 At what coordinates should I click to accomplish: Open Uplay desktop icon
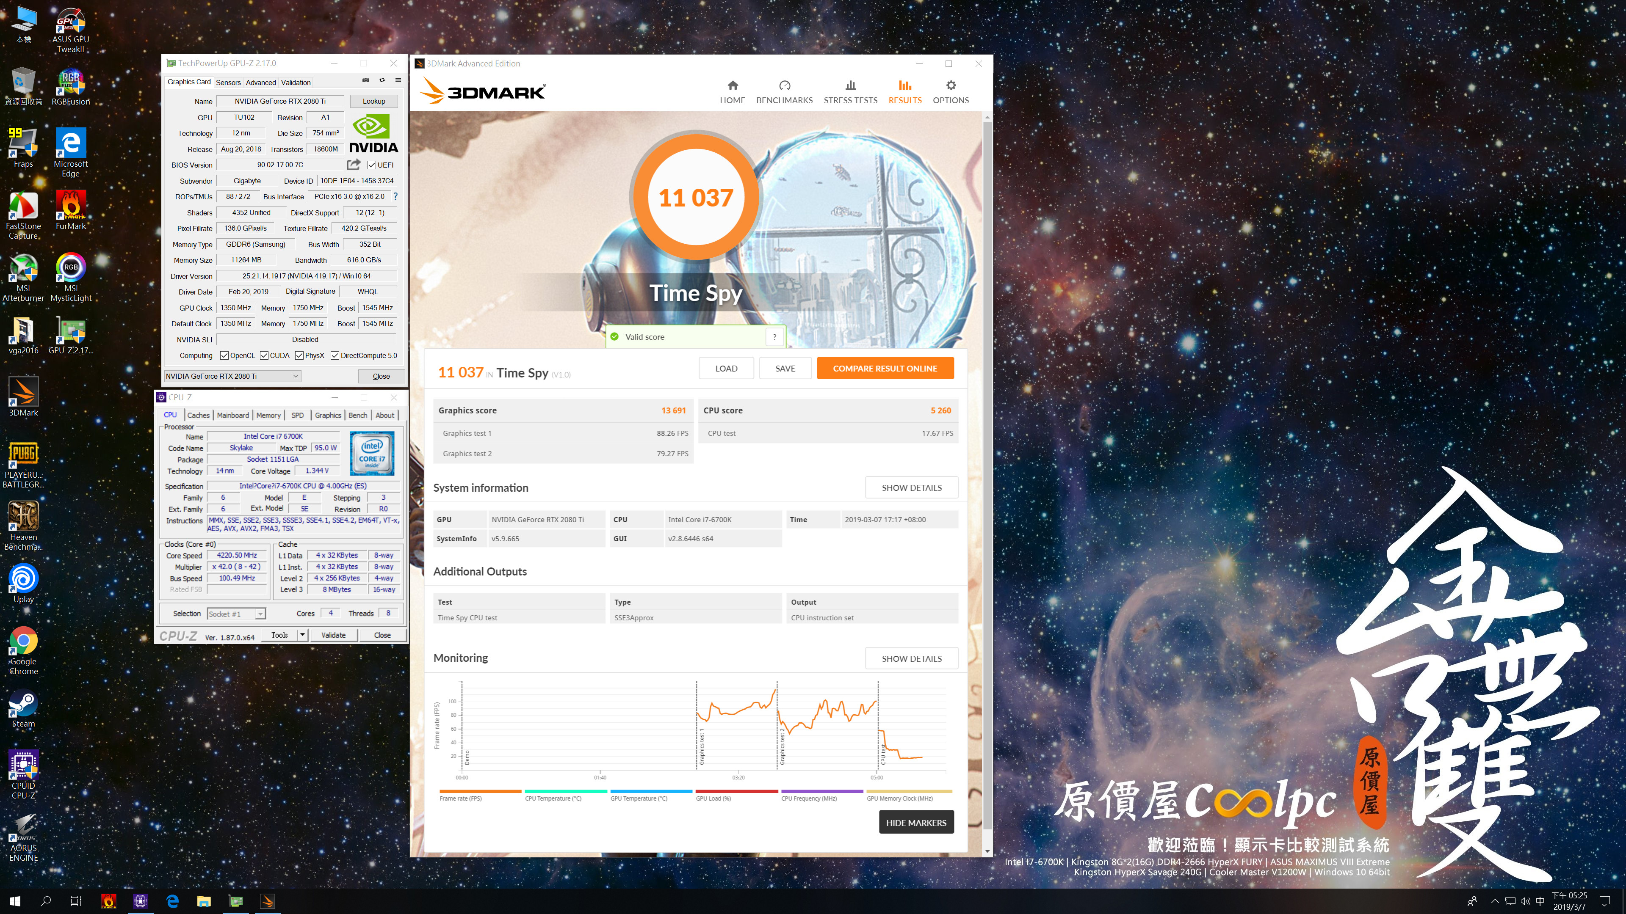pyautogui.click(x=23, y=584)
